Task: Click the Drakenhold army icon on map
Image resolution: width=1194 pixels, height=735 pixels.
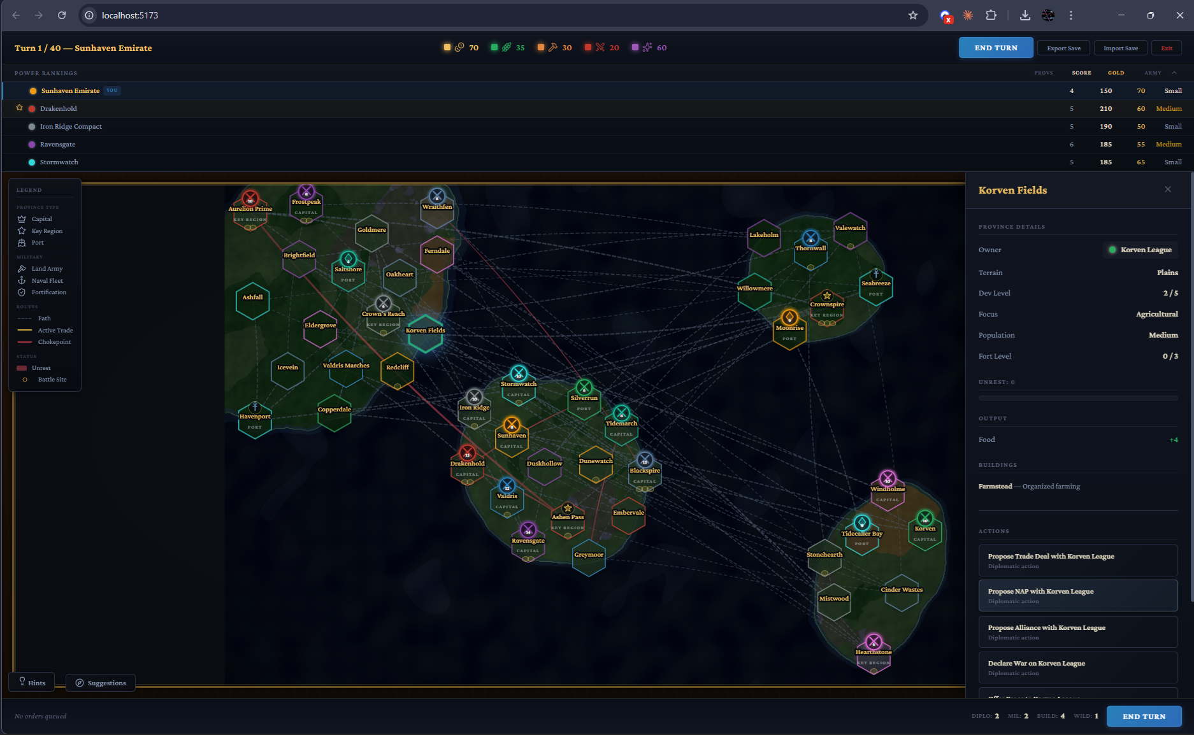Action: (467, 453)
